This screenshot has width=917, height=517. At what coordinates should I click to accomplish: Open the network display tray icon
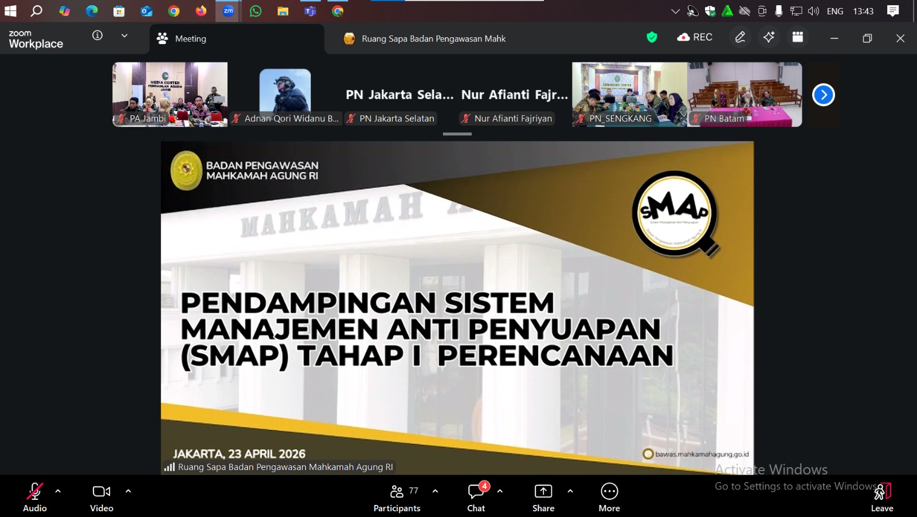[796, 11]
